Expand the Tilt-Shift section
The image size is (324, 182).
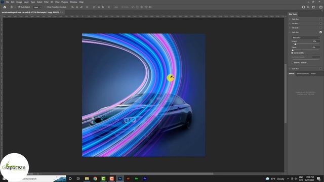tap(290, 28)
